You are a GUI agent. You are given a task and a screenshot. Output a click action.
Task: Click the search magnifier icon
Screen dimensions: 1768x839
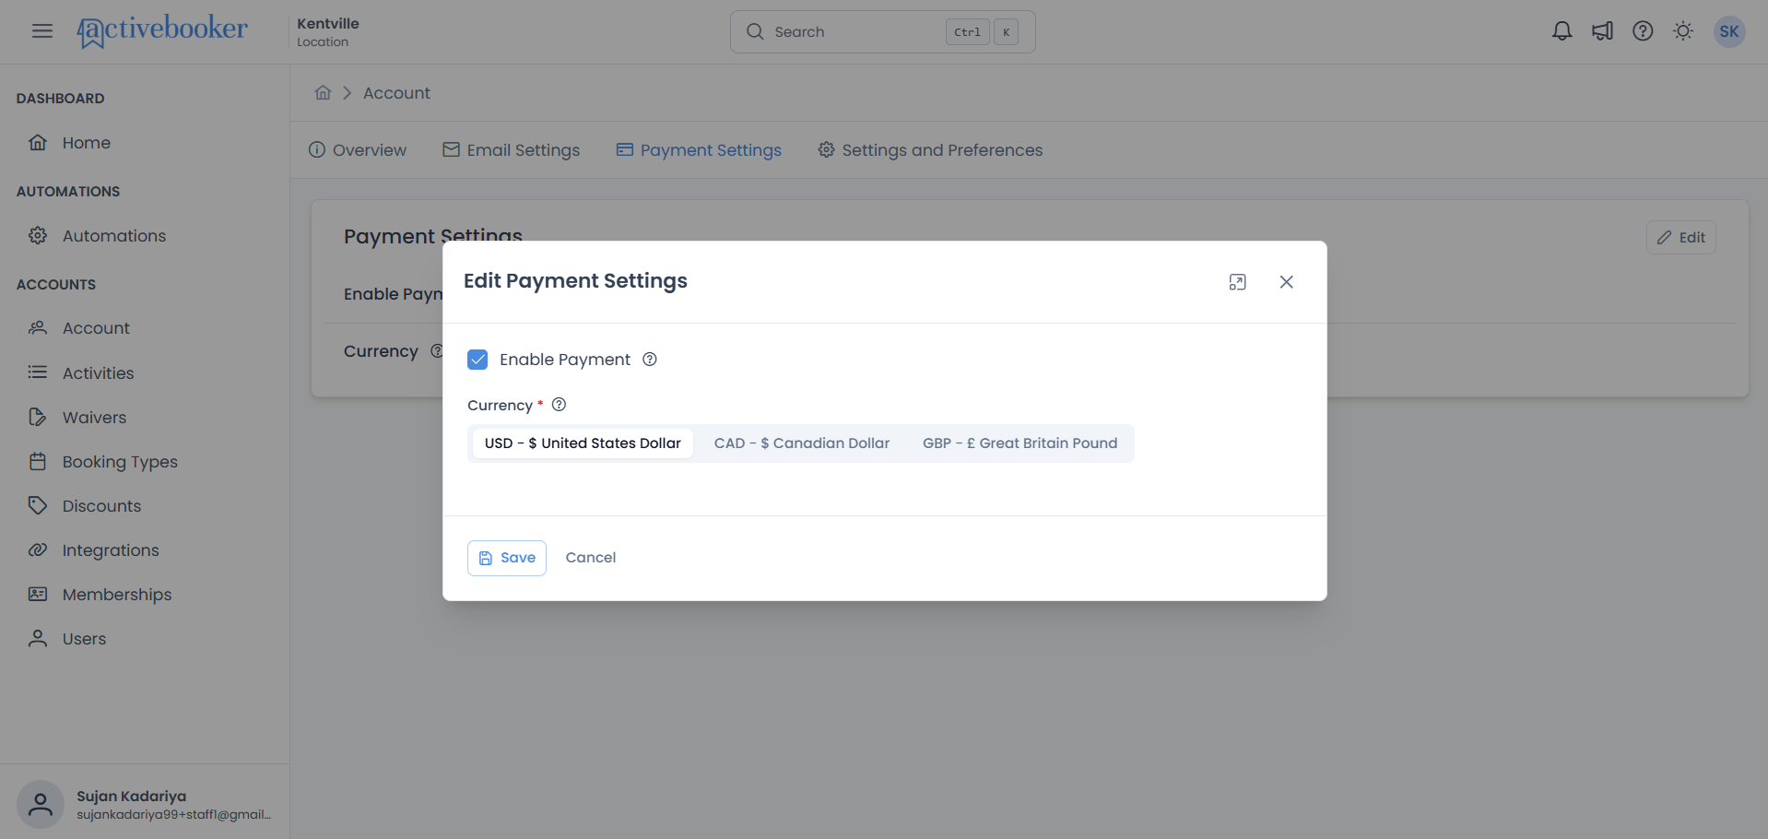click(755, 31)
